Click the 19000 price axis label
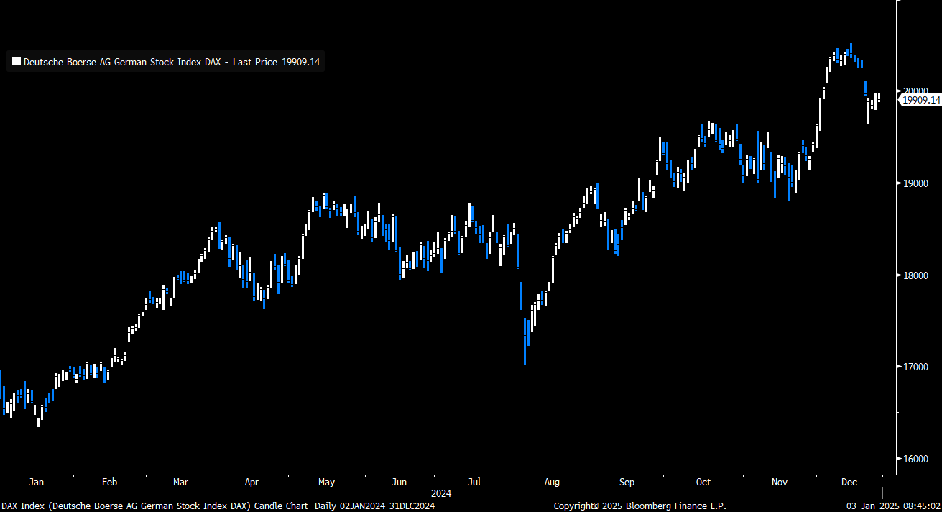 coord(914,183)
